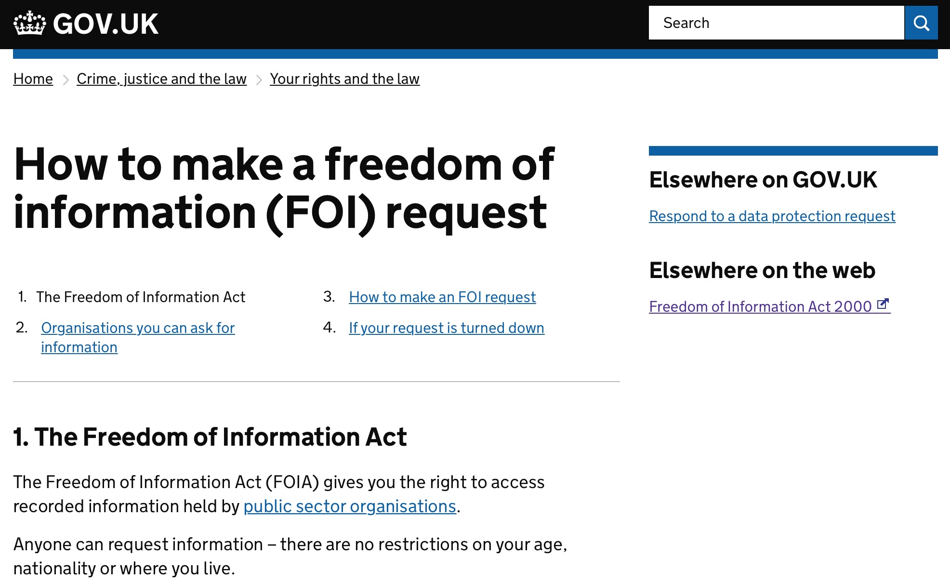Click the chevron after Home breadcrumb
The width and height of the screenshot is (950, 583).
pyautogui.click(x=66, y=79)
